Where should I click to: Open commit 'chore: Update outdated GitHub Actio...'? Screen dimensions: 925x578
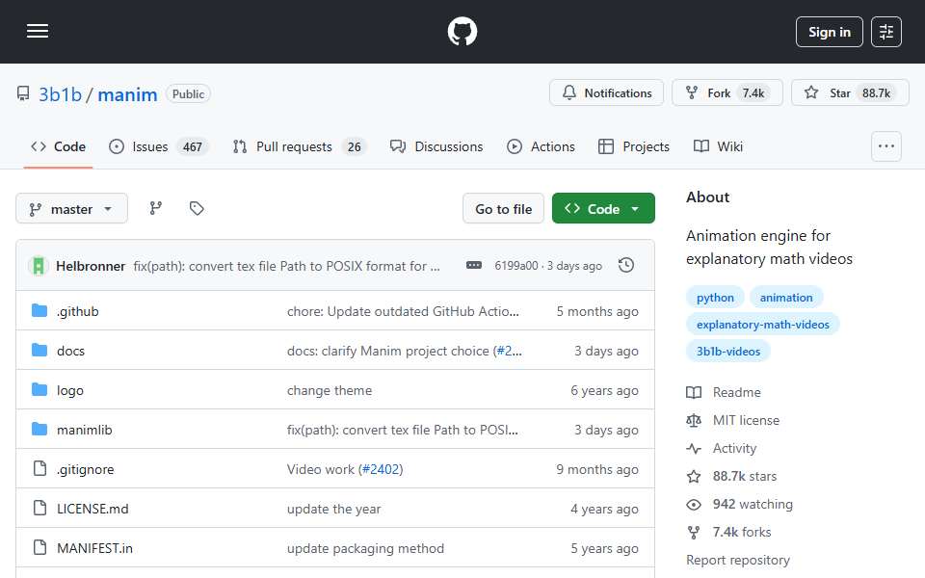click(x=403, y=311)
